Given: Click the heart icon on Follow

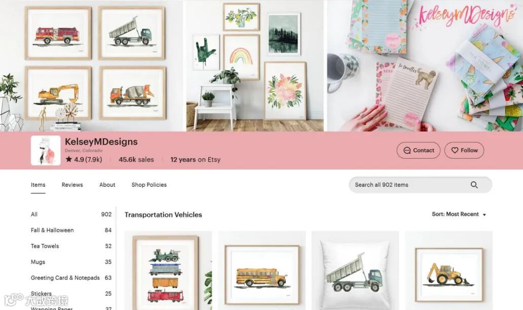Looking at the screenshot, I should click(x=455, y=150).
